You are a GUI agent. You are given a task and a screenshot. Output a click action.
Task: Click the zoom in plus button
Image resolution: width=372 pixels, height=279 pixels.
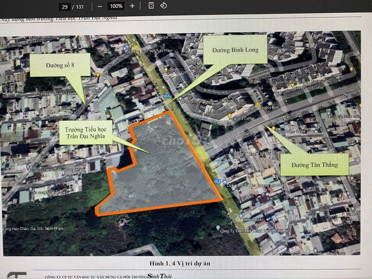click(132, 6)
